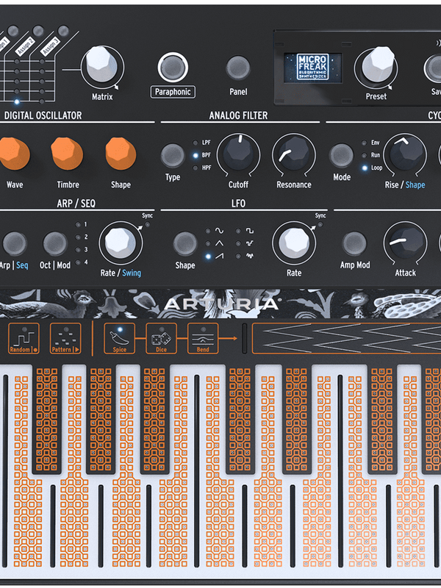441x588 pixels.
Task: Click the OLED display screen
Action: (x=313, y=68)
